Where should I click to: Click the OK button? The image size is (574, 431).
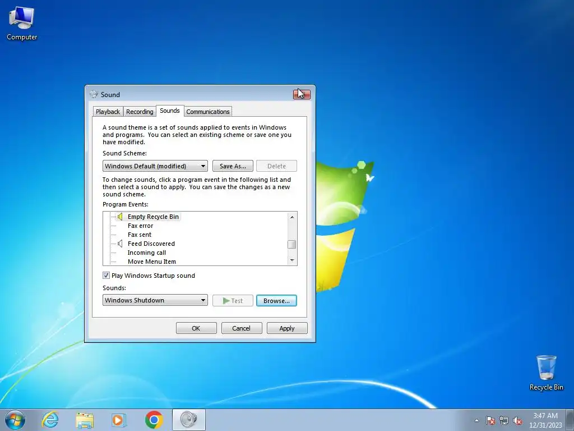point(196,328)
